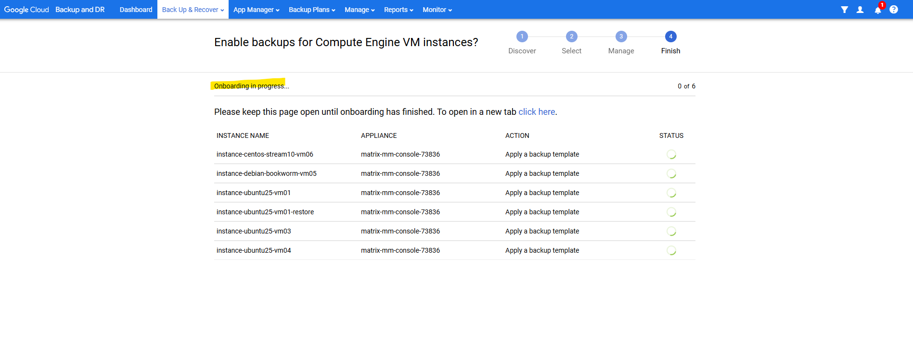Expand the Backup Plans dropdown
Screen dimensions: 913x356
[312, 10]
